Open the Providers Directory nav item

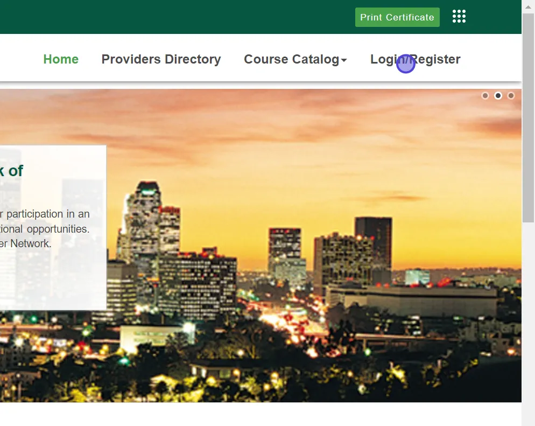(161, 59)
